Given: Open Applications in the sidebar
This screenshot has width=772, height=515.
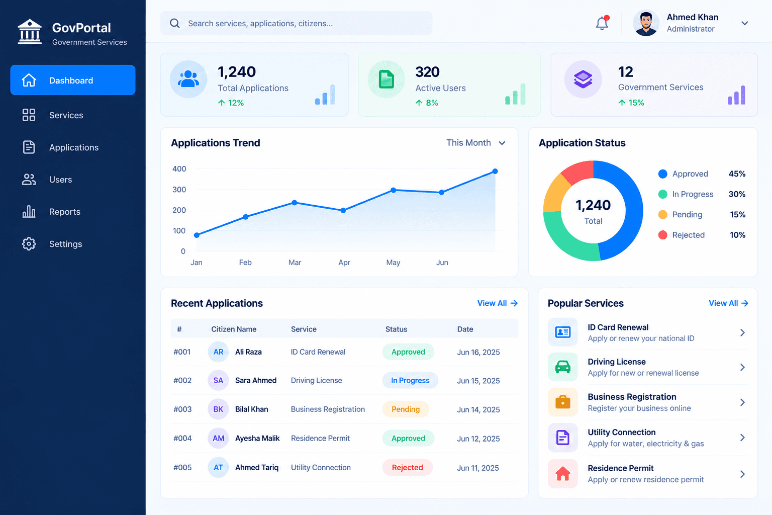Looking at the screenshot, I should click(73, 147).
